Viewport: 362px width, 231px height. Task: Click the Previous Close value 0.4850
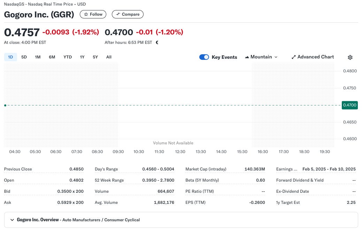click(76, 169)
